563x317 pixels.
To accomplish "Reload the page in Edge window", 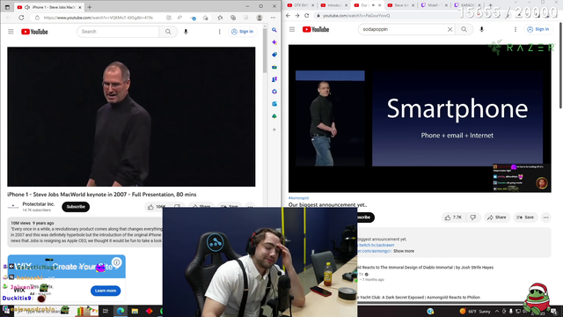I will coord(21,18).
